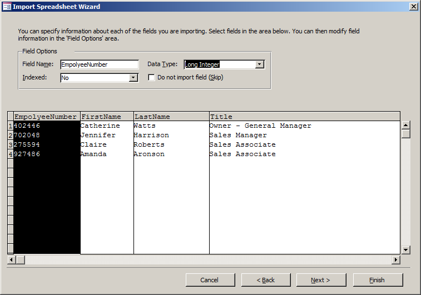
Task: Click the Cancel button
Action: coord(210,280)
